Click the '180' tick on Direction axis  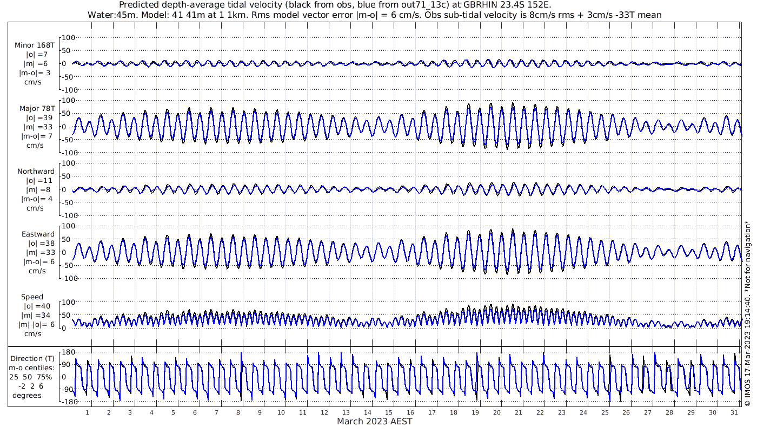68,352
